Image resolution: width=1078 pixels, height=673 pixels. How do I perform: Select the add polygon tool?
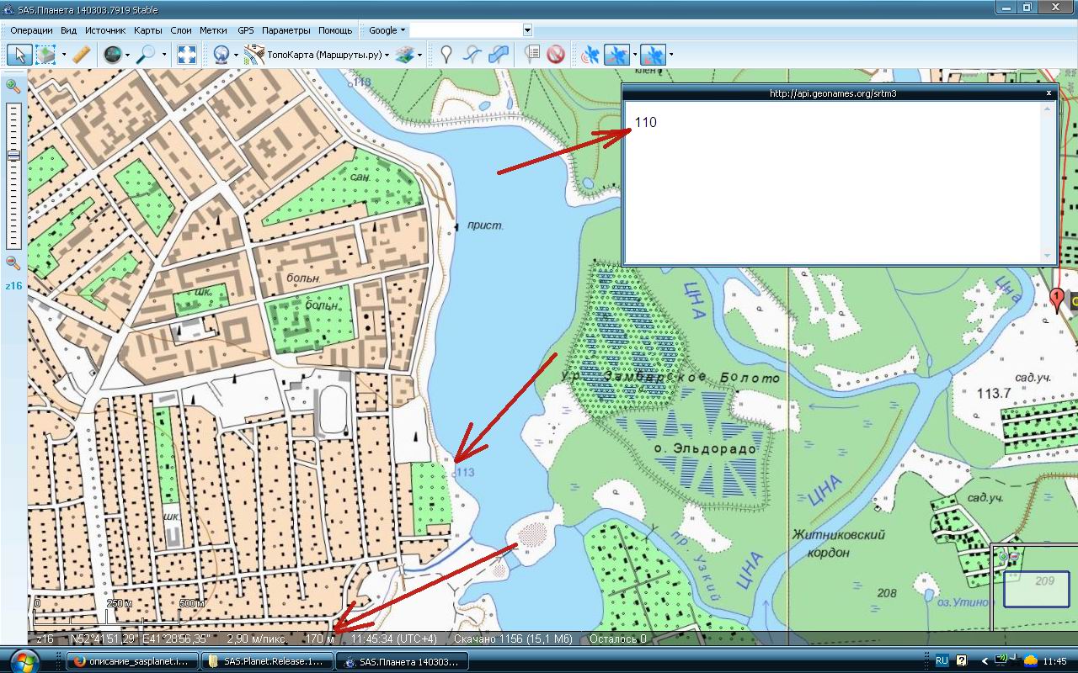[499, 55]
